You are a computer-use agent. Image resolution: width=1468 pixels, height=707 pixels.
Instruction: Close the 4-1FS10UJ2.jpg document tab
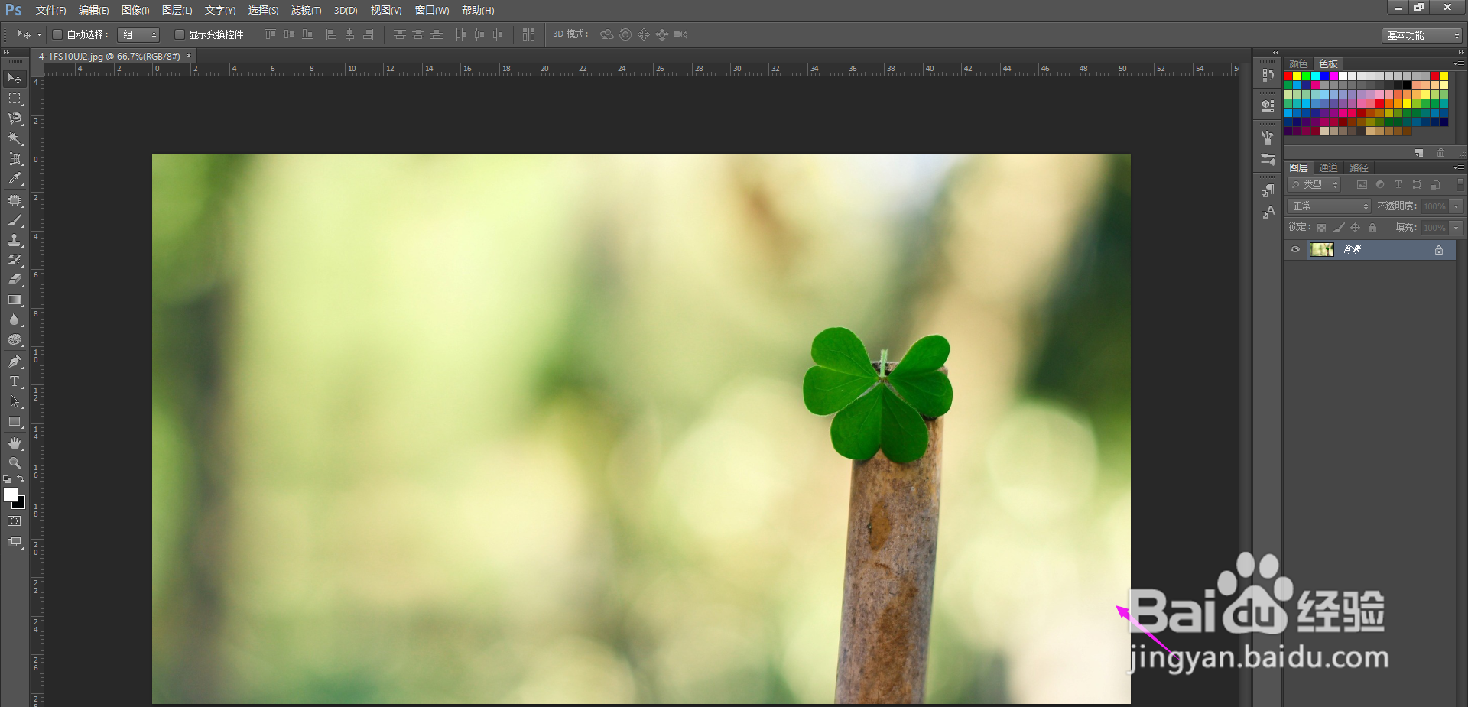click(189, 56)
